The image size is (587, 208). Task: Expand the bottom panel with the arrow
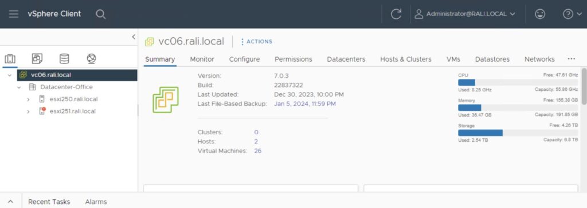pyautogui.click(x=11, y=202)
